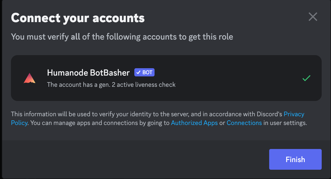This screenshot has height=179, width=331.
Task: Go to Connections in user settings
Action: pyautogui.click(x=244, y=123)
